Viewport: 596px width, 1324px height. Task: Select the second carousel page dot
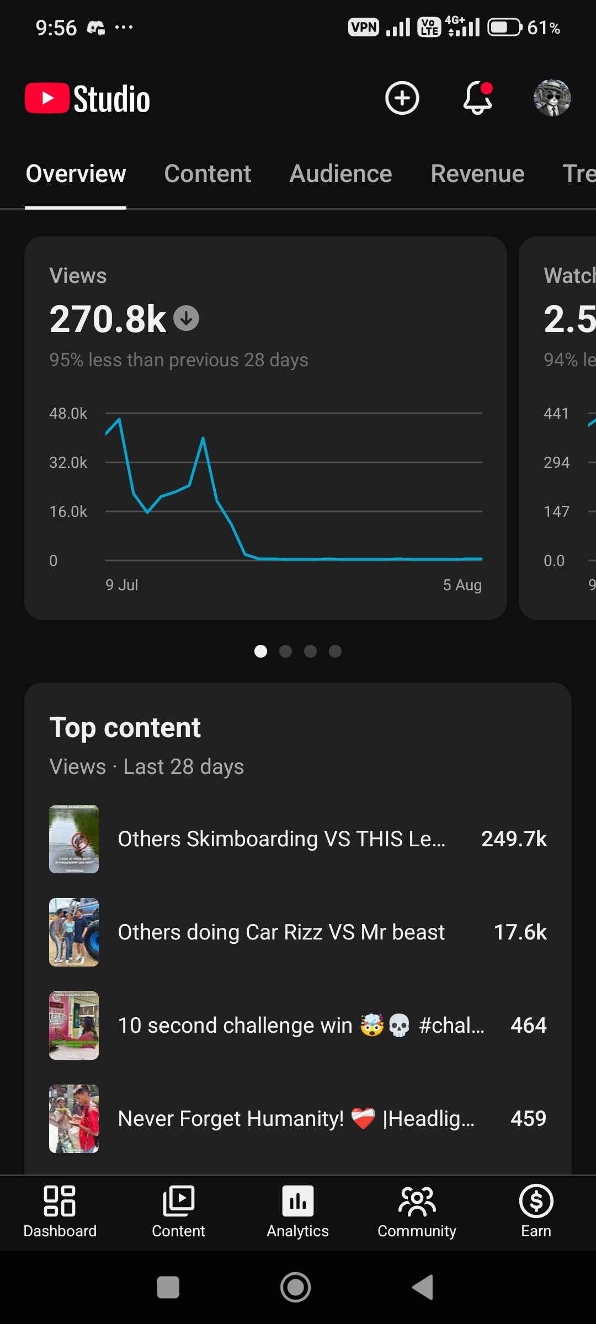click(285, 652)
